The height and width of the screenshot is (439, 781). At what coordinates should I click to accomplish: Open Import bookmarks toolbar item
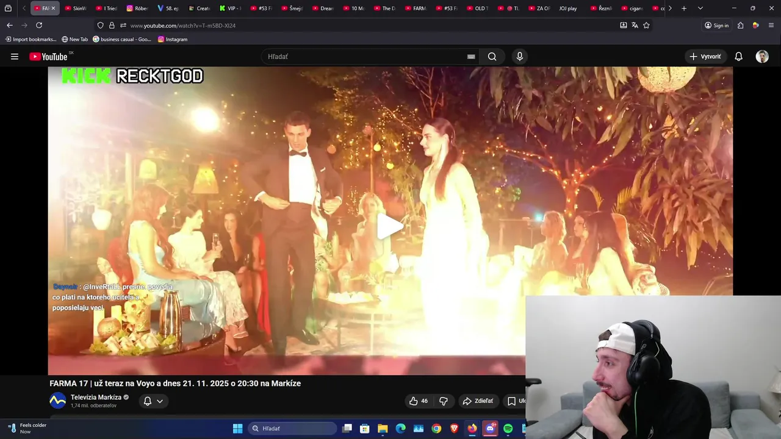(31, 39)
